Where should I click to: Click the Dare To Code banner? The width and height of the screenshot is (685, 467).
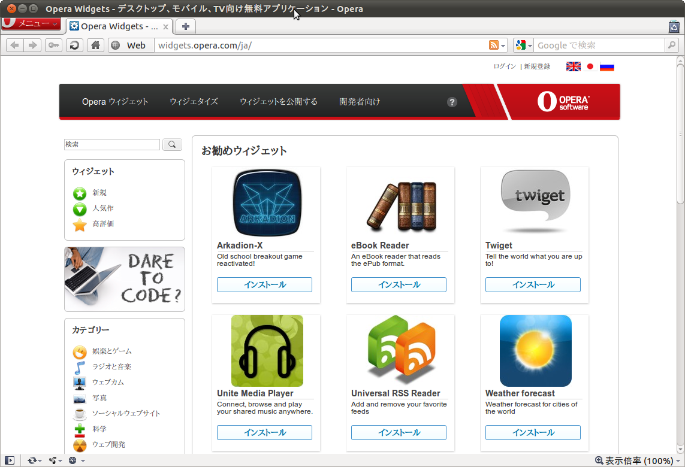point(125,280)
